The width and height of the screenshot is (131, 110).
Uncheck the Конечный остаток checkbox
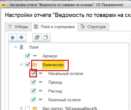[33, 100]
